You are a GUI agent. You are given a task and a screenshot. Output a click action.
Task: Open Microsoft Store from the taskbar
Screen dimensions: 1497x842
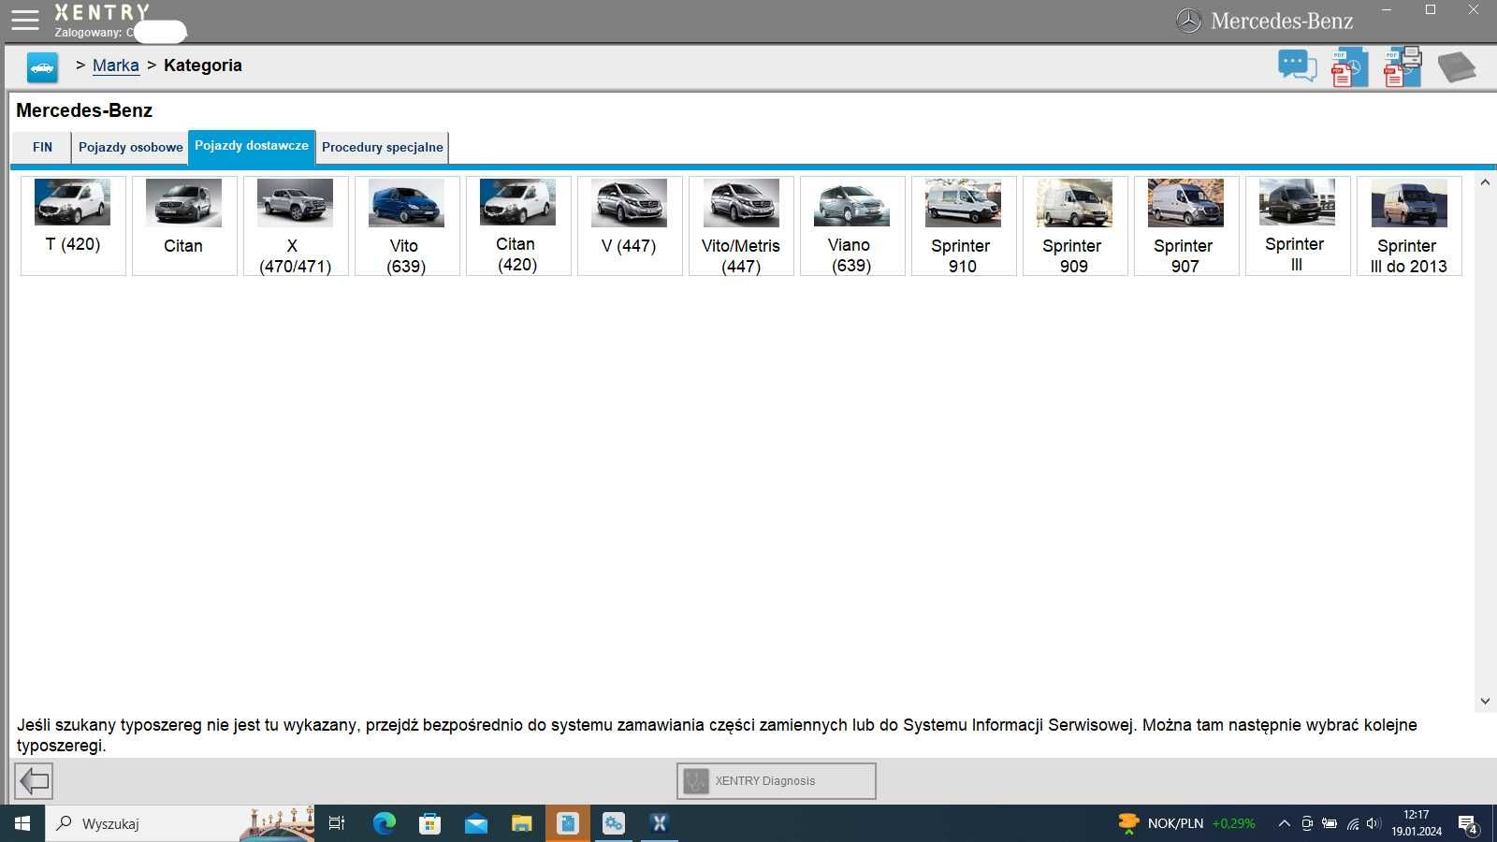coord(430,823)
